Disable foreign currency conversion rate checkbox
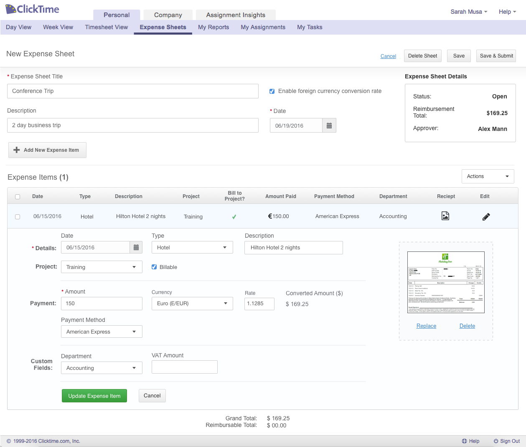Viewport: 526px width, 447px height. [x=272, y=91]
